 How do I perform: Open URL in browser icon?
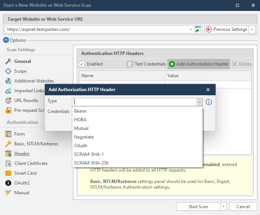pyautogui.click(x=198, y=29)
